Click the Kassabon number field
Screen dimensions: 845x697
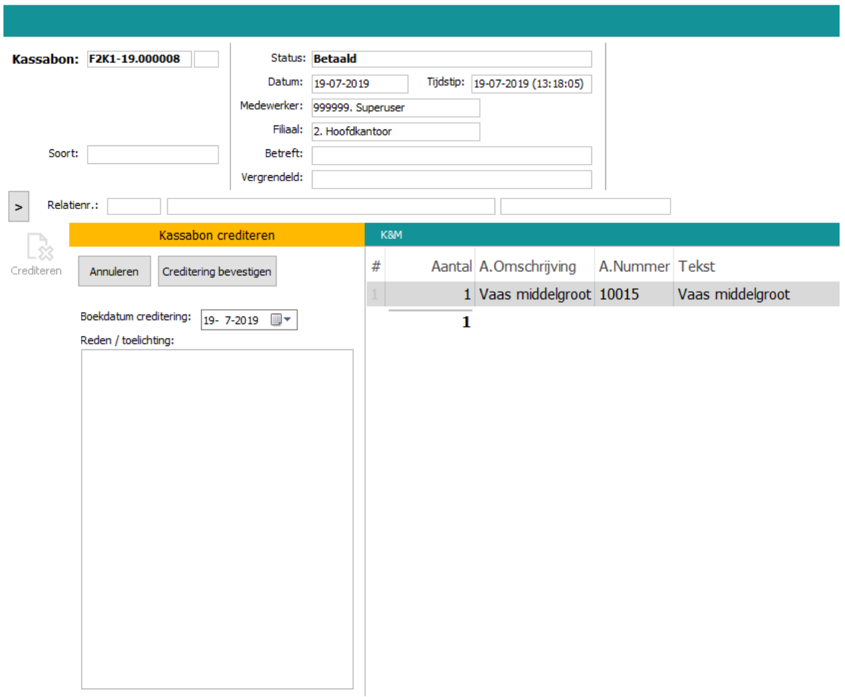point(139,59)
